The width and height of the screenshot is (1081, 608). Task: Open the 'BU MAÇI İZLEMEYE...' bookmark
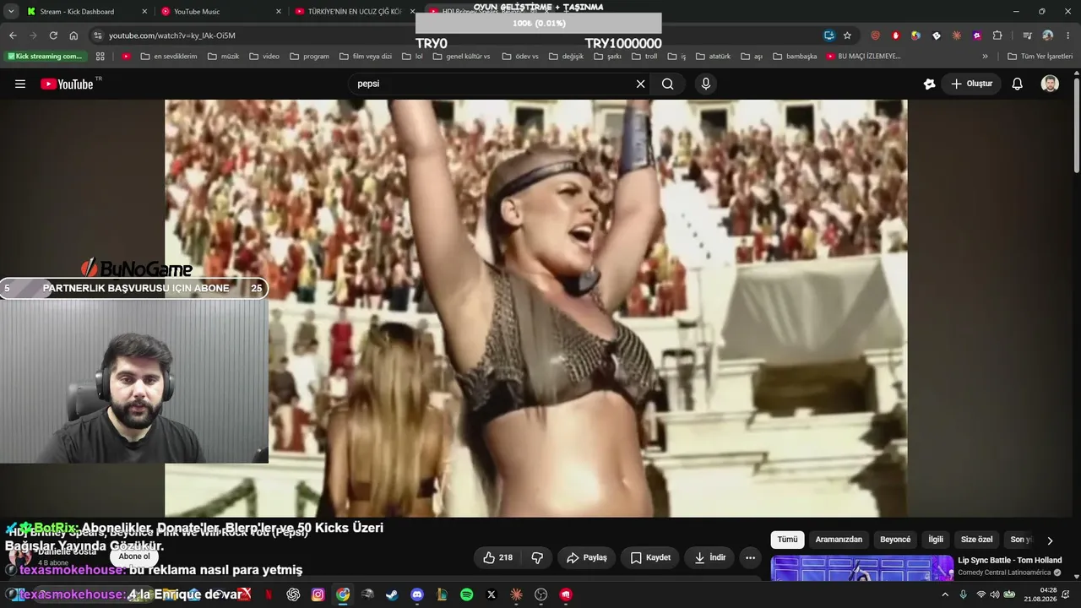864,57
